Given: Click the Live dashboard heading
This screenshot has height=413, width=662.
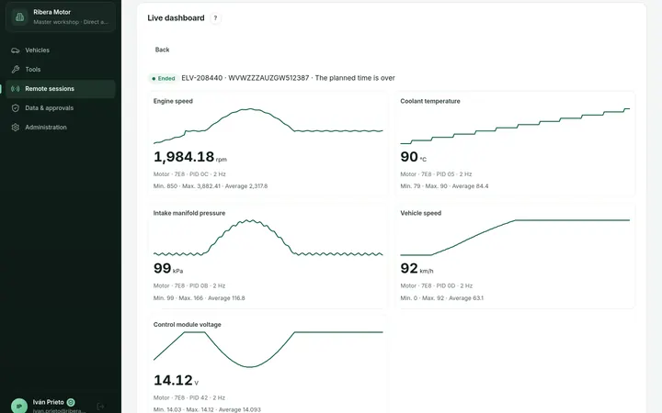Looking at the screenshot, I should tap(176, 18).
